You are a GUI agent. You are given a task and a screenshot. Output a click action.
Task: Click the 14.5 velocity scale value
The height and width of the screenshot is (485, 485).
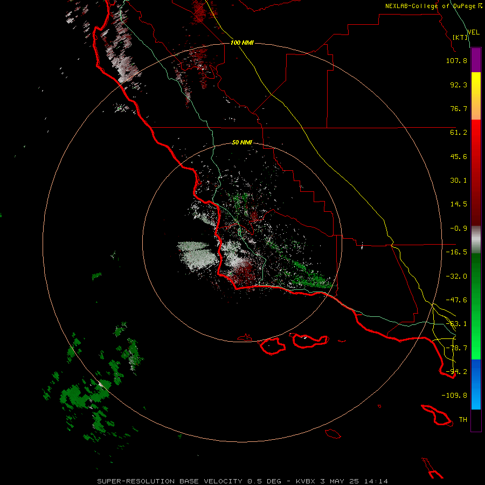pyautogui.click(x=459, y=204)
